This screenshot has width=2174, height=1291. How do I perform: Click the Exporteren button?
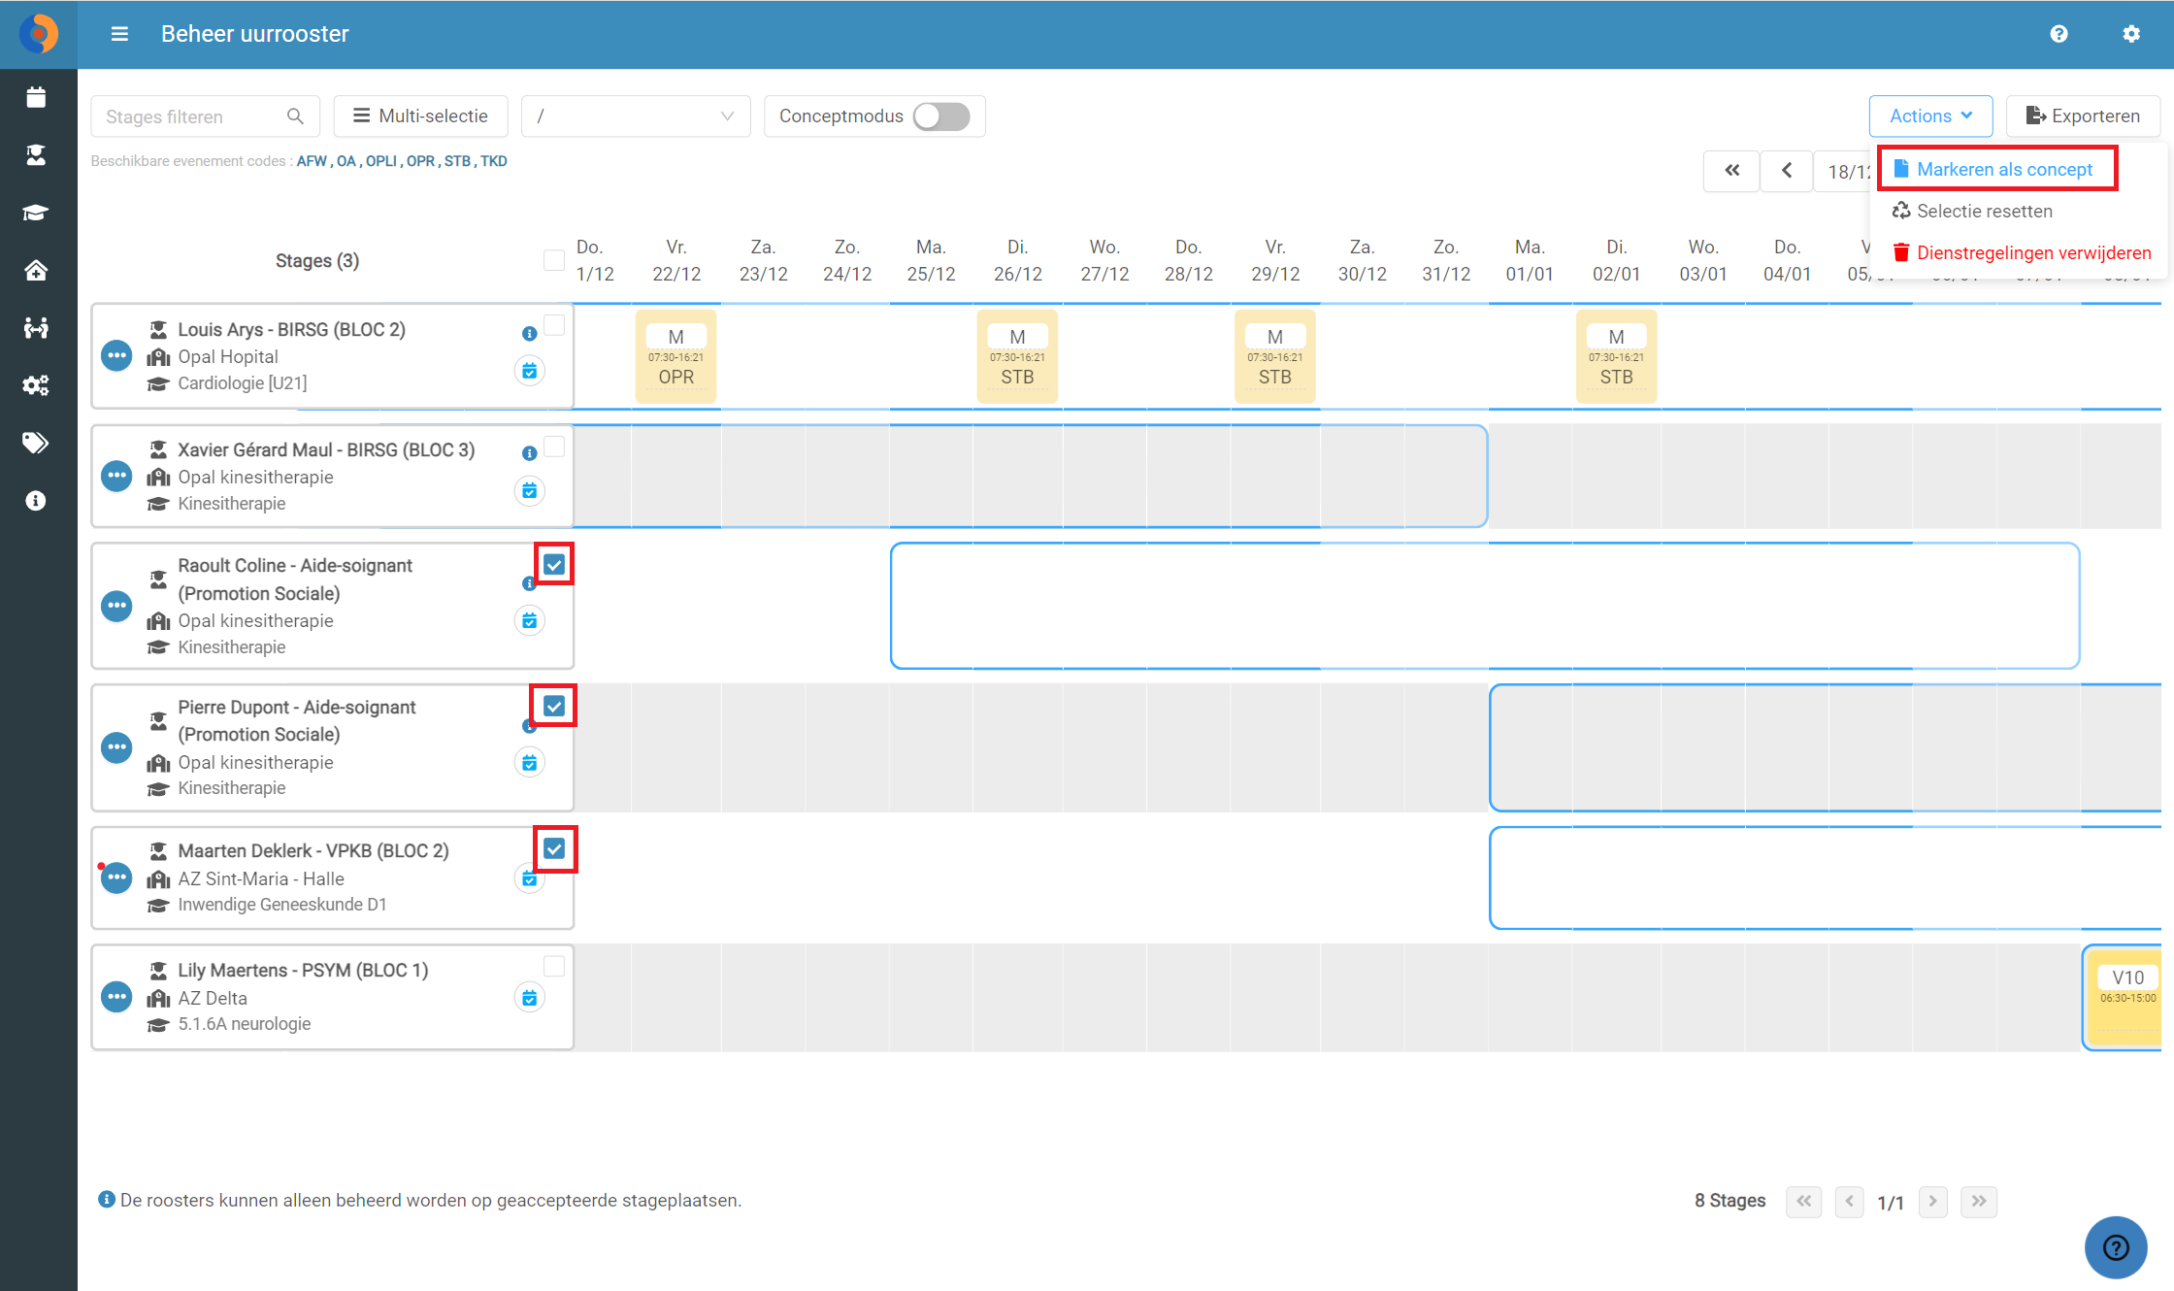coord(2083,116)
